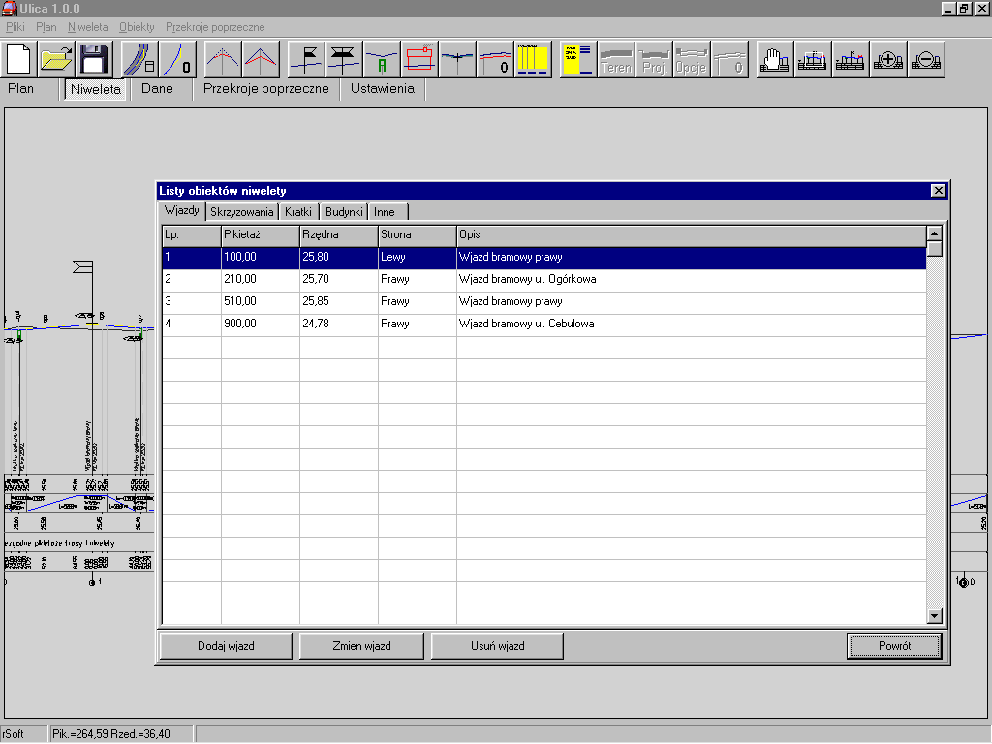This screenshot has width=992, height=744.
Task: Select row Wjazd bramowy ul. Ogórkowa
Action: coord(527,279)
